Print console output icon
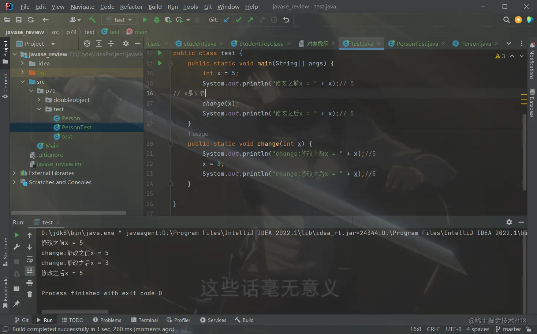 pyautogui.click(x=30, y=283)
